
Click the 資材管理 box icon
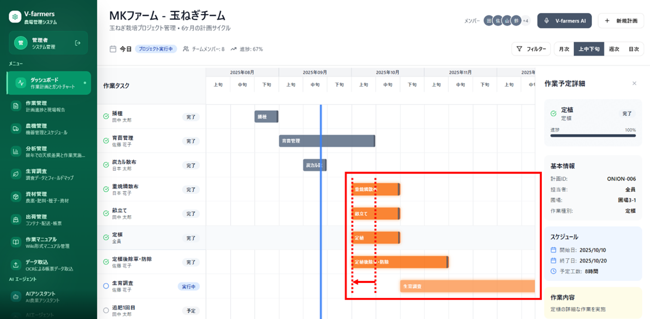click(x=16, y=196)
